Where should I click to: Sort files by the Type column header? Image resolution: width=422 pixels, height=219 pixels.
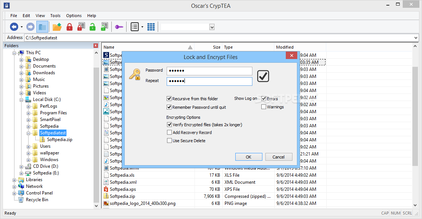(248, 47)
